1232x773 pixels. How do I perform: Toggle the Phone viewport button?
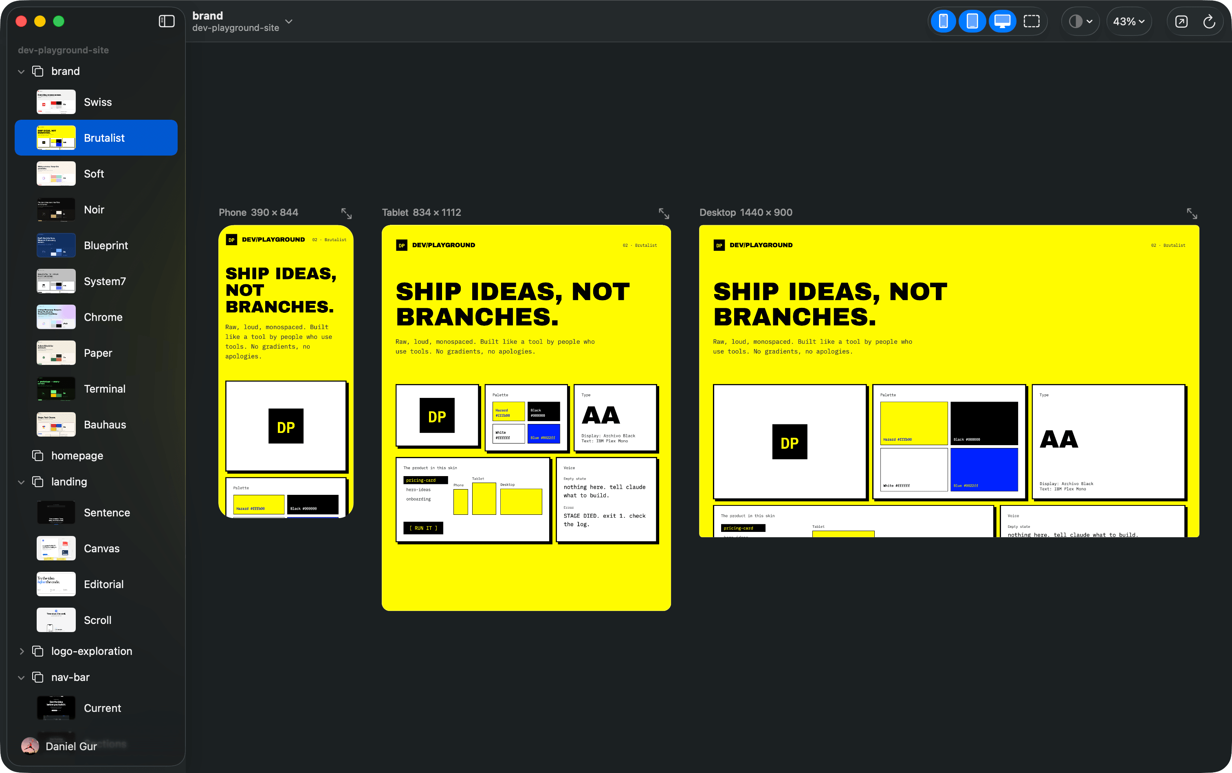pyautogui.click(x=944, y=22)
